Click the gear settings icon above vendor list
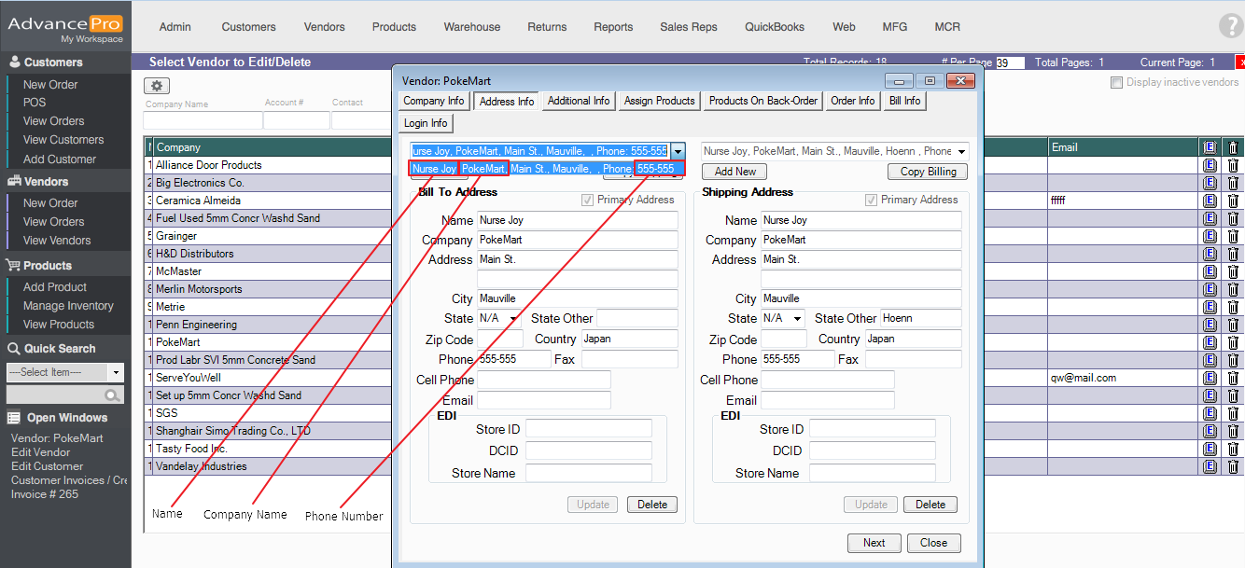The width and height of the screenshot is (1245, 568). (156, 86)
